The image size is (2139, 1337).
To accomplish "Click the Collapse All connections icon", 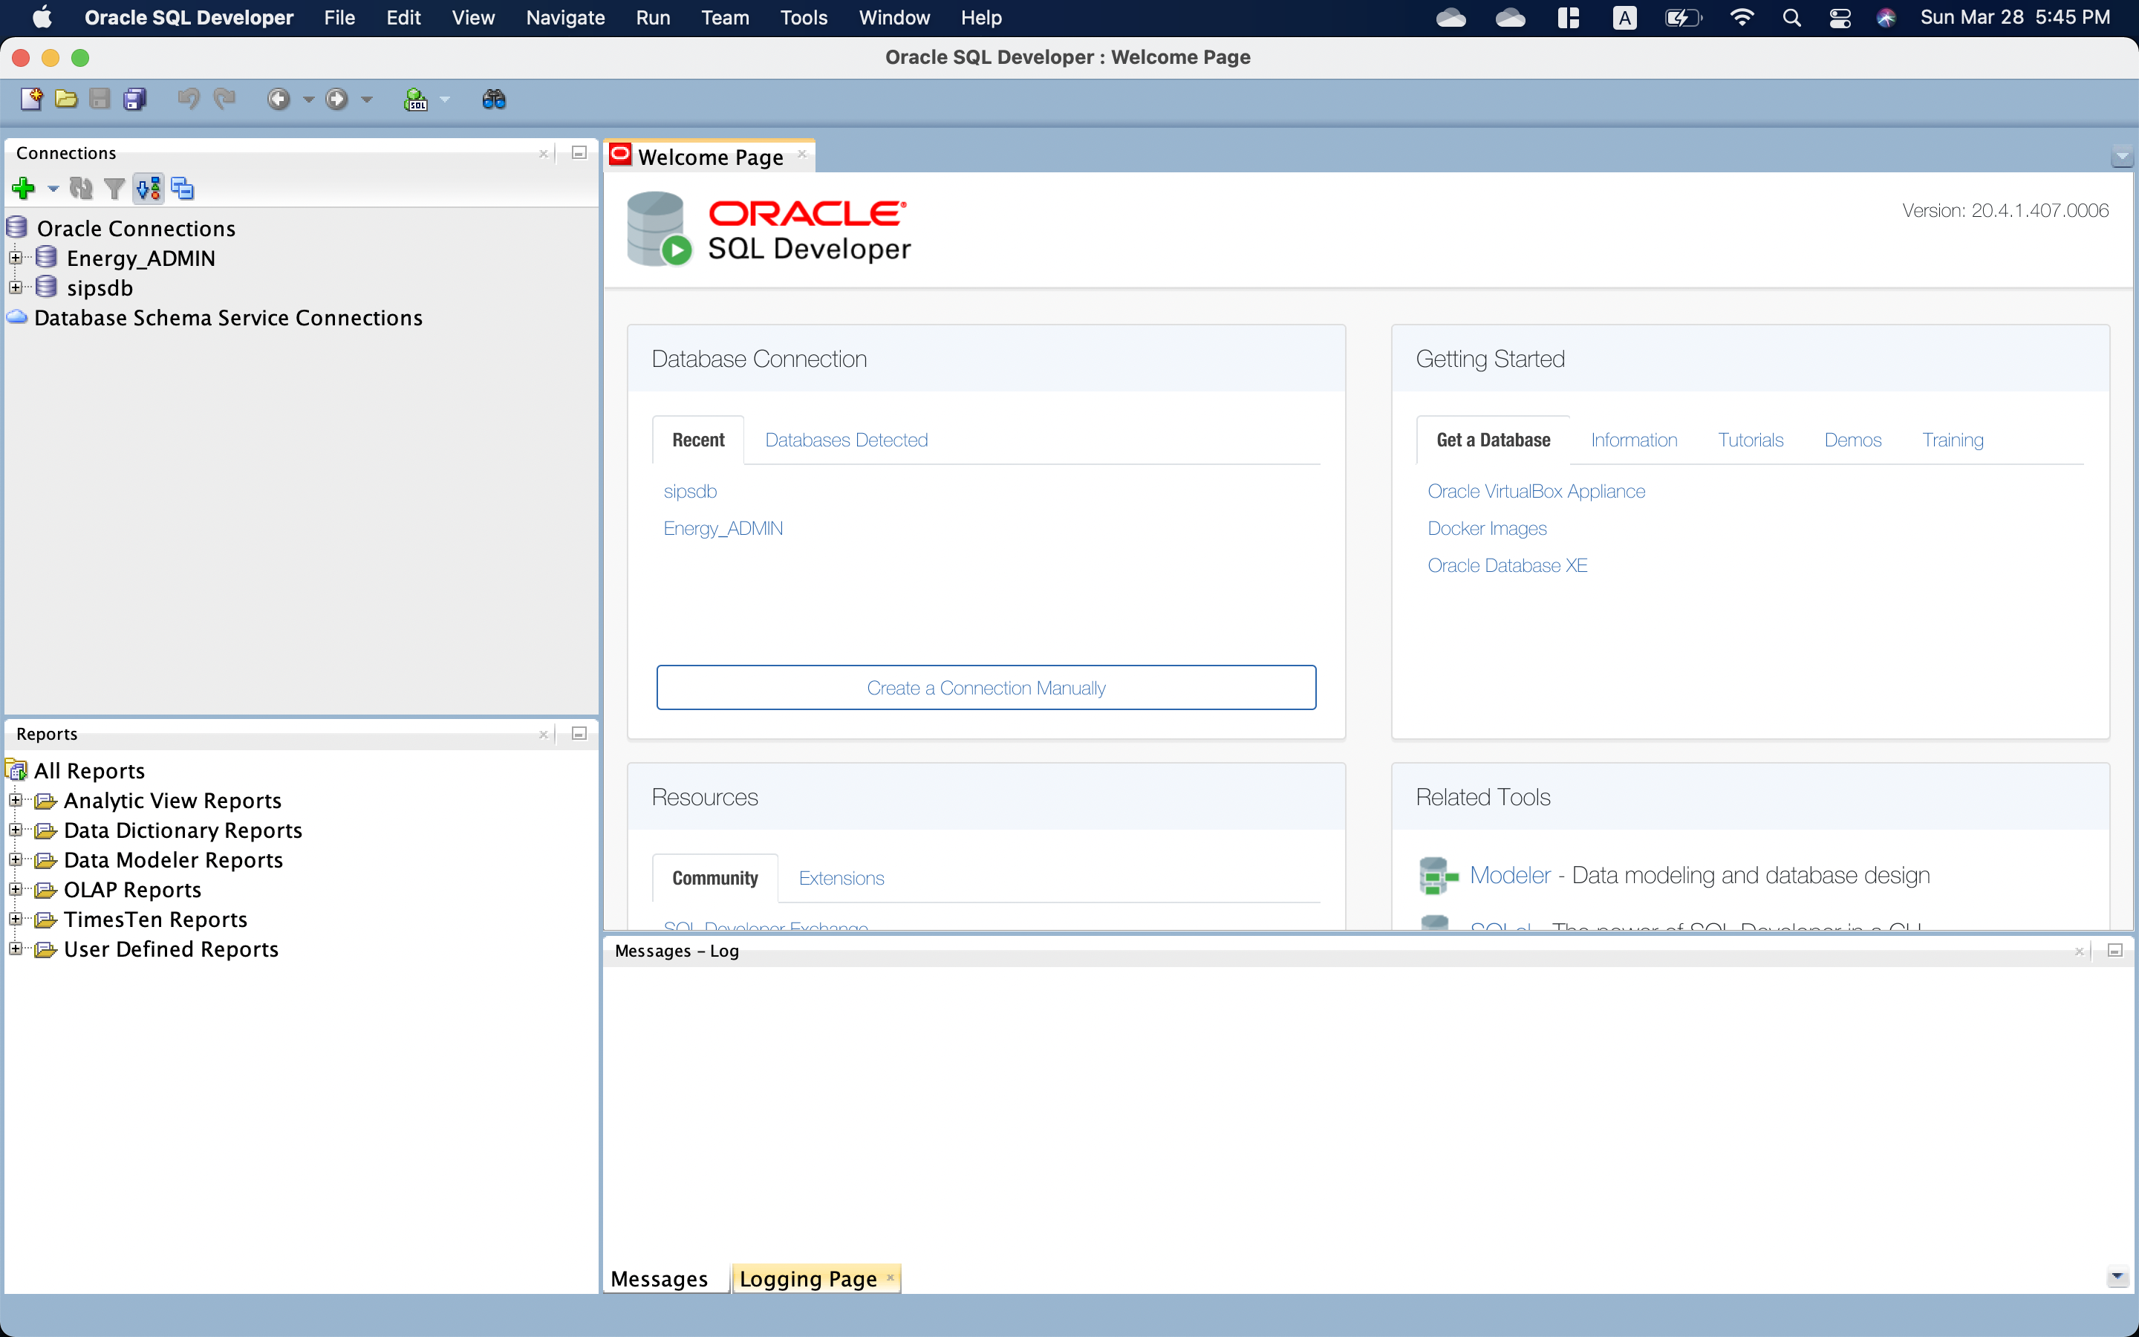I will tap(183, 189).
